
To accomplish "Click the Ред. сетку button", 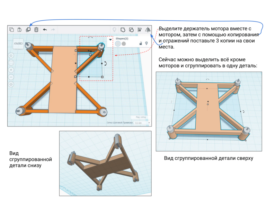I will click(x=141, y=117).
